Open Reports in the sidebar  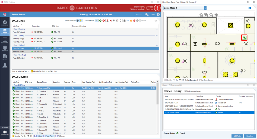[x=5, y=57]
